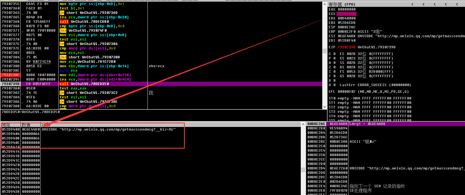
Task: Select stack row 00B8E2E4 SEH record pointer
Action: pos(386,186)
